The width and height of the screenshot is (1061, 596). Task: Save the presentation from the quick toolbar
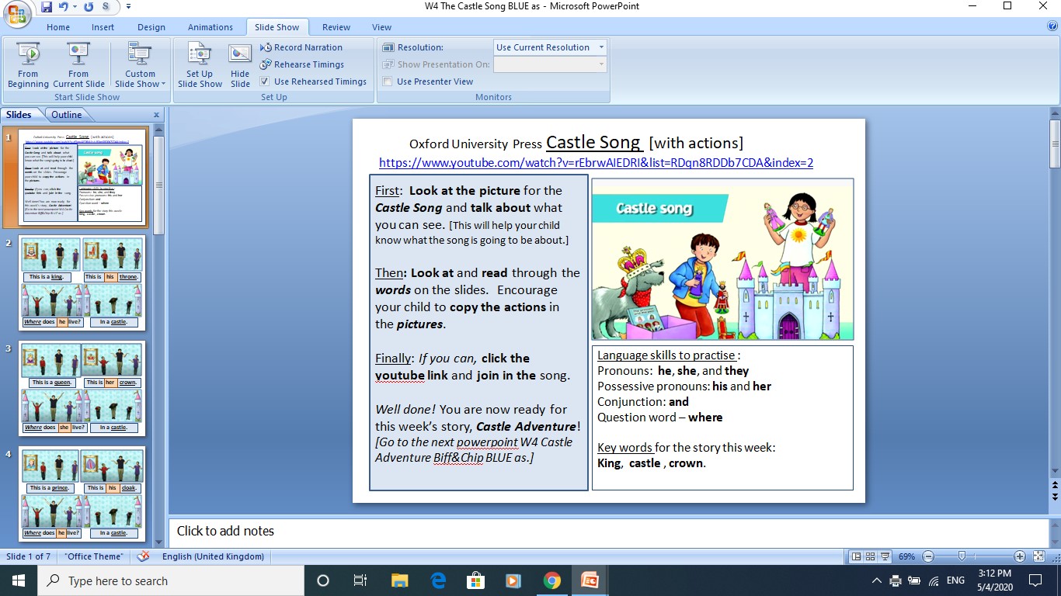pos(47,7)
